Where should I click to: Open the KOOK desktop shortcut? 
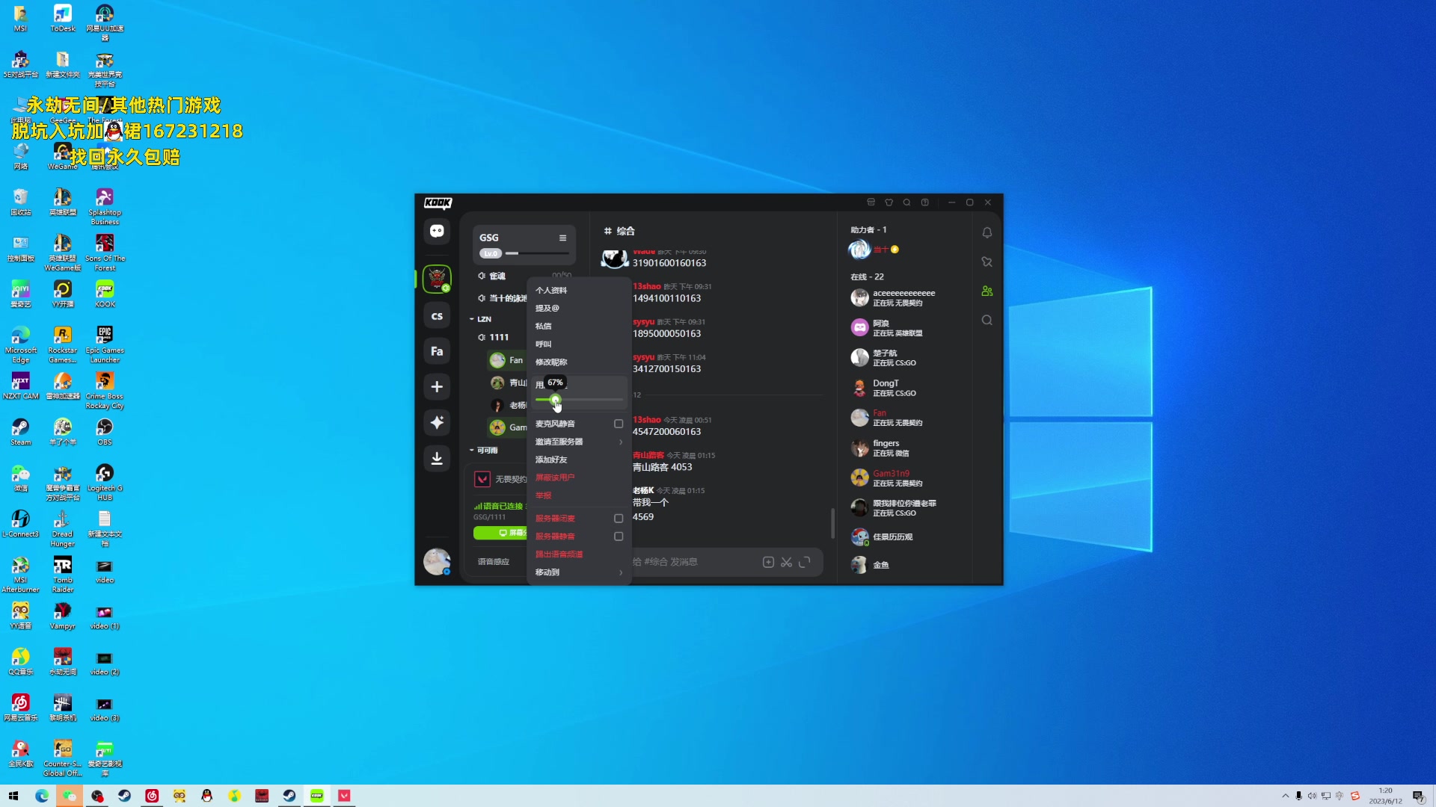point(105,294)
